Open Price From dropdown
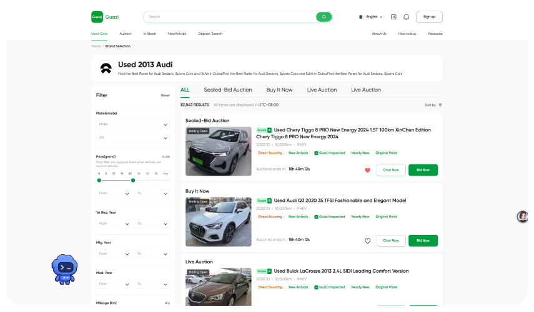The height and width of the screenshot is (312, 534). click(114, 194)
